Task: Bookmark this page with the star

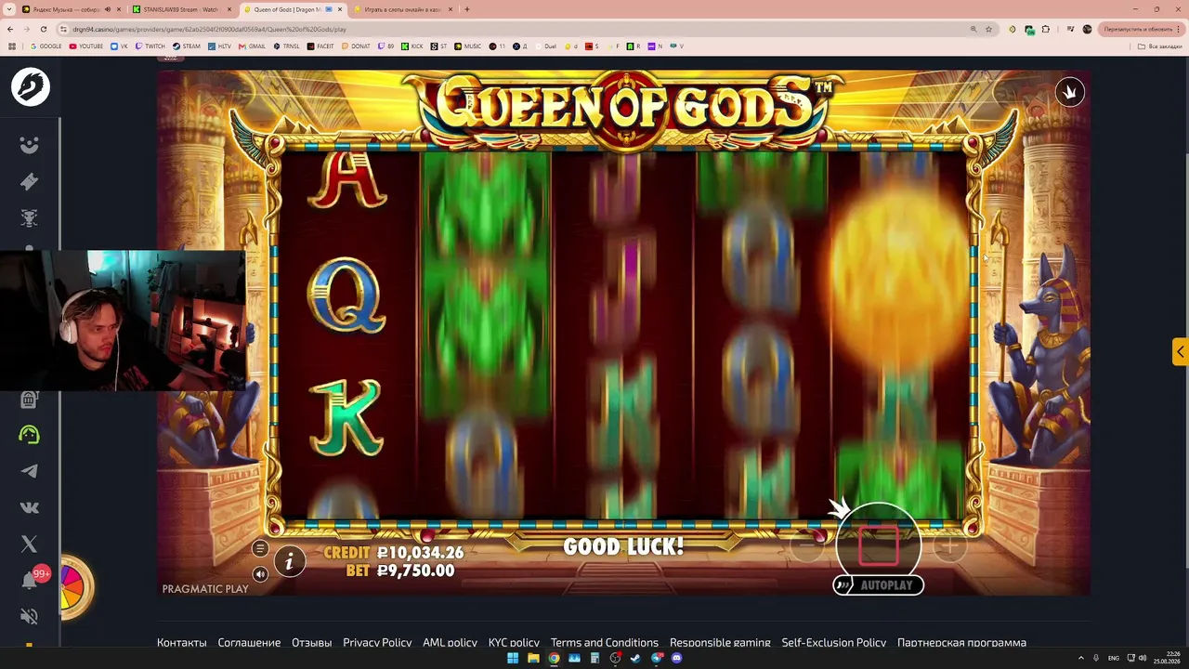Action: (x=988, y=29)
